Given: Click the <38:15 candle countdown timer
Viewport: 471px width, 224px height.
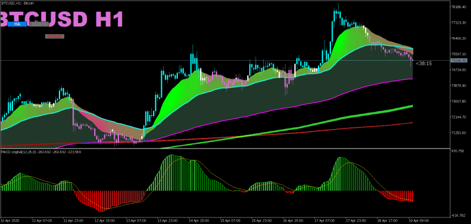Looking at the screenshot, I should point(424,64).
